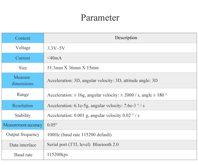Select the Acceleration 3D attitude angle description
198x165 pixels.
click(102, 81)
